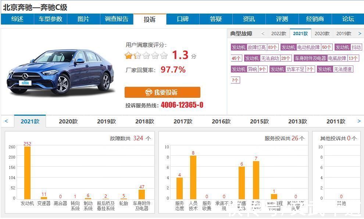The width and height of the screenshot is (364, 219).
Task: Click the 制动系统 axis label
Action: [88, 206]
